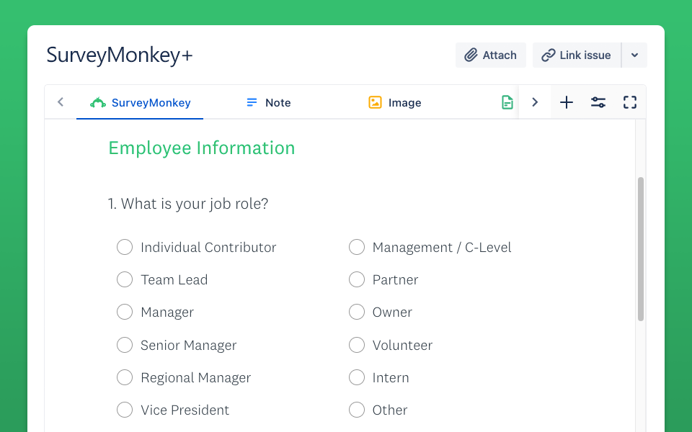Select the Vice President radio button
Viewport: 692px width, 432px height.
click(x=125, y=410)
